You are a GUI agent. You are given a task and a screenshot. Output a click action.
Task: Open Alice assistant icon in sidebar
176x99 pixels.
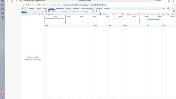[x=2, y=95]
